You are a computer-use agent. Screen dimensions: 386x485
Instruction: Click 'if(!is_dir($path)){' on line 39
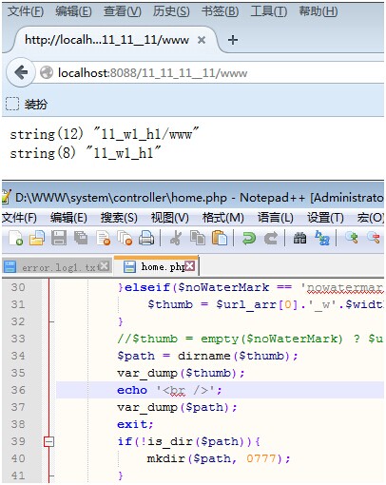[188, 441]
